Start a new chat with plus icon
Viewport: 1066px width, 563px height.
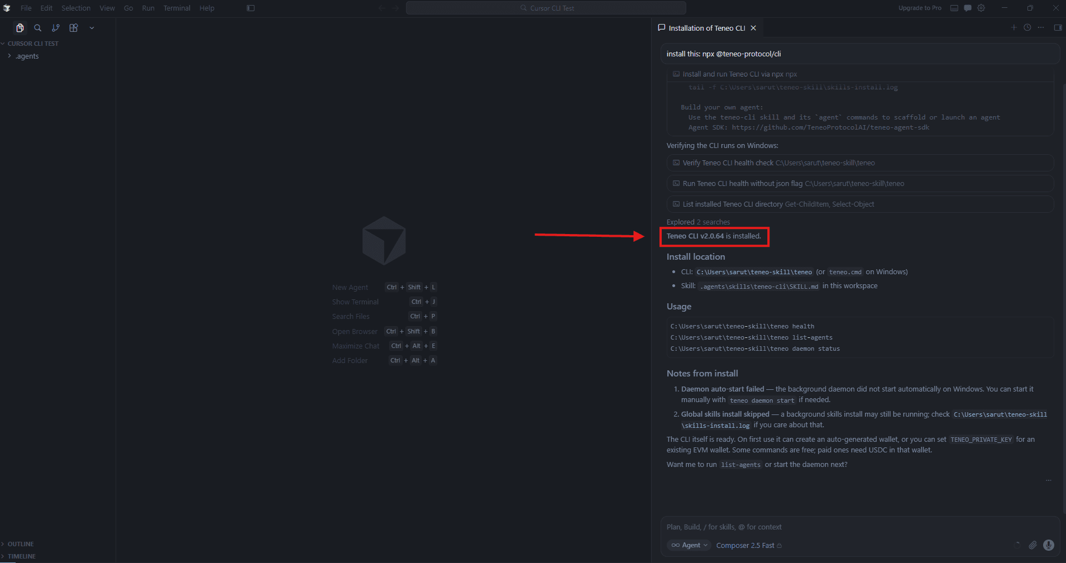(x=1014, y=27)
